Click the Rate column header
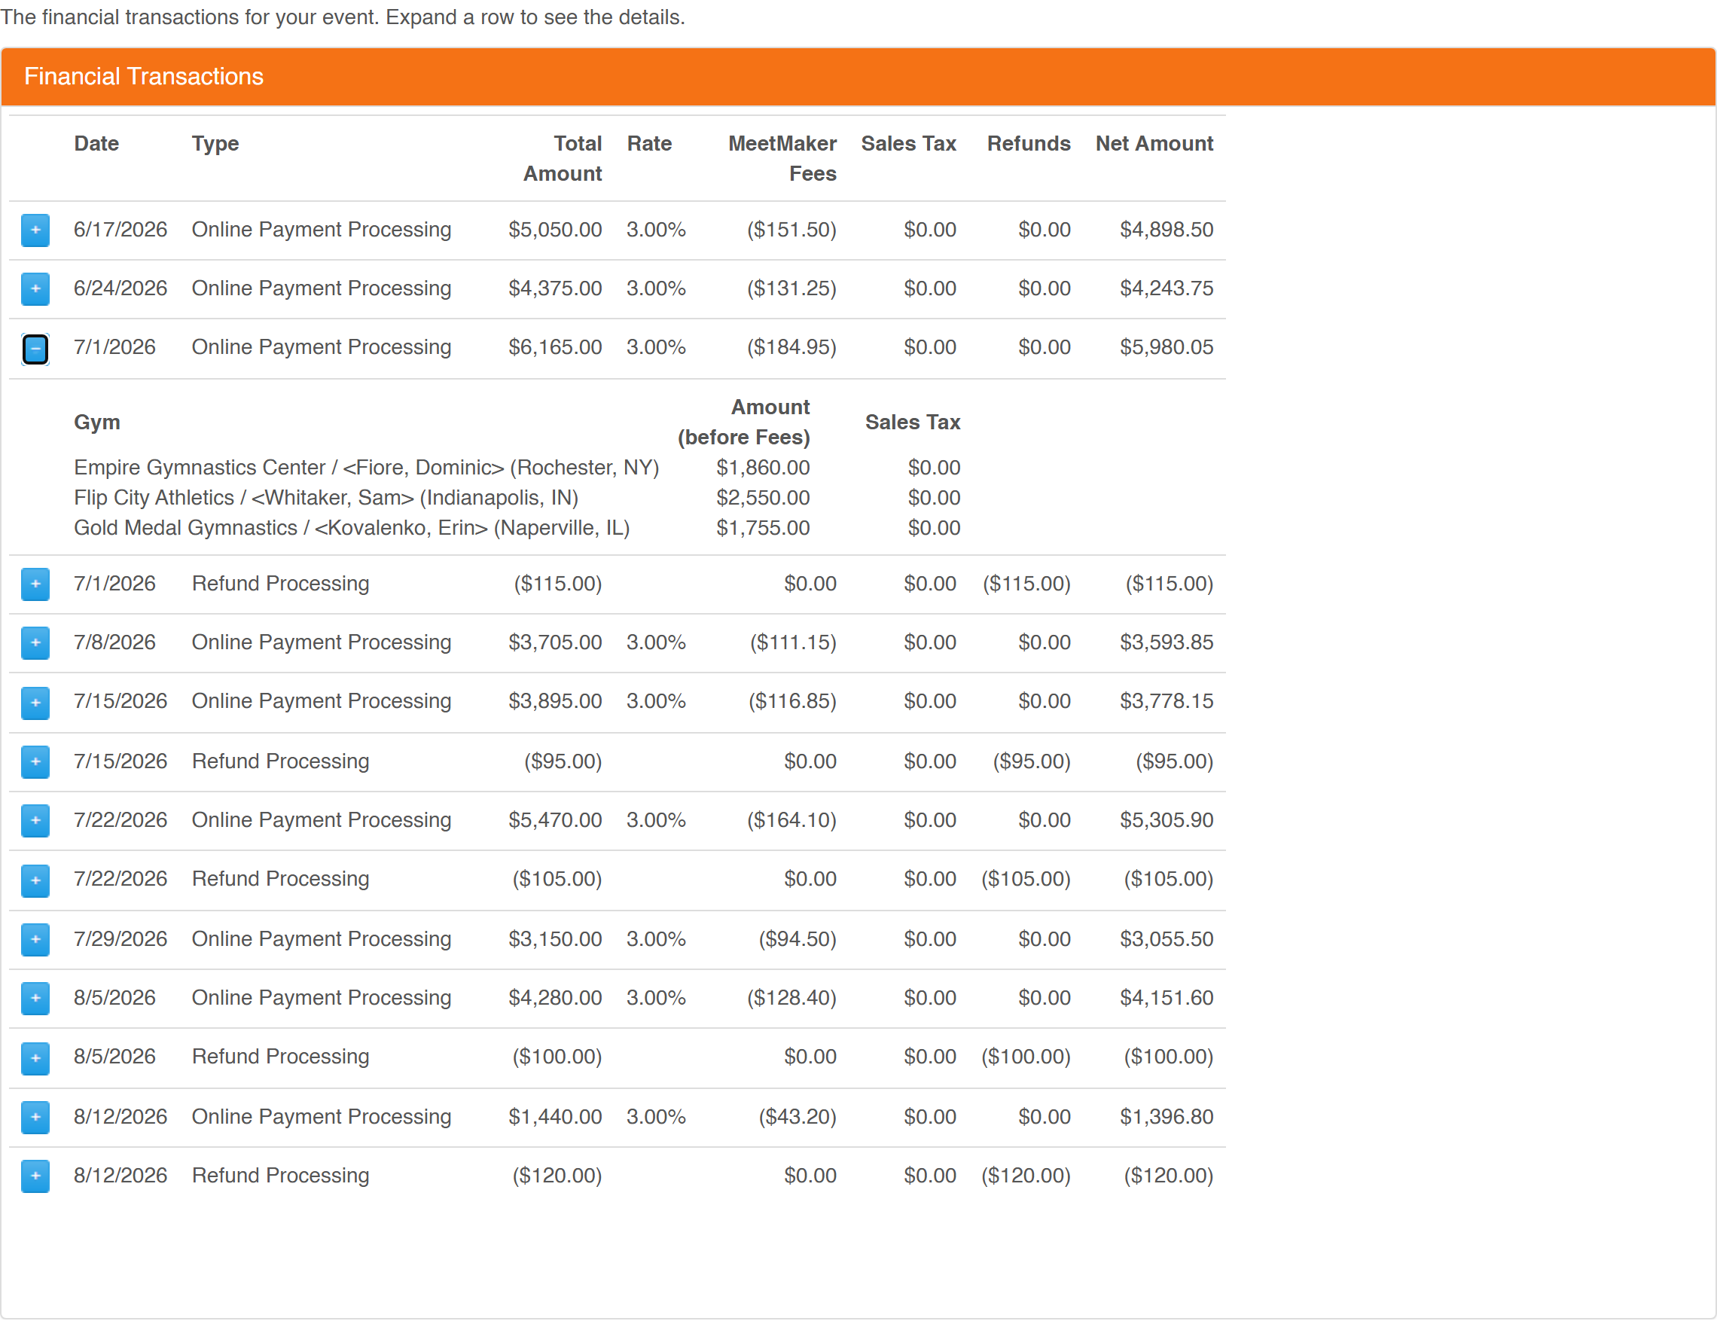The image size is (1717, 1321). [x=649, y=144]
